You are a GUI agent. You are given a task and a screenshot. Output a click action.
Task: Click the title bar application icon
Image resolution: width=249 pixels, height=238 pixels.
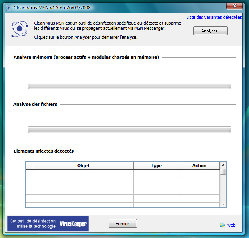pos(9,7)
